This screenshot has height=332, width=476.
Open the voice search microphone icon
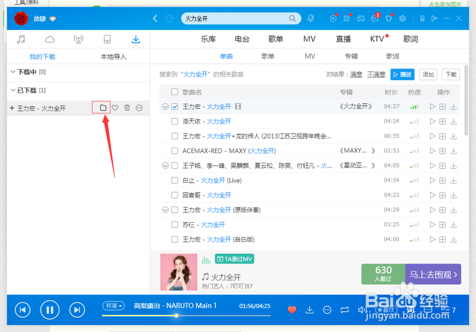(310, 18)
